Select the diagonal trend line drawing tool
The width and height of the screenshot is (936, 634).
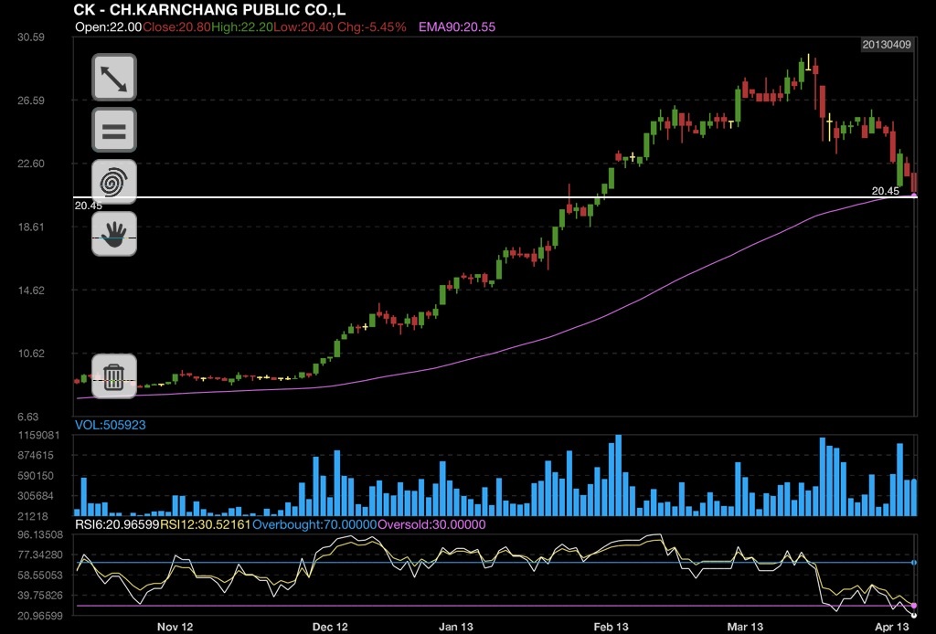[x=114, y=78]
